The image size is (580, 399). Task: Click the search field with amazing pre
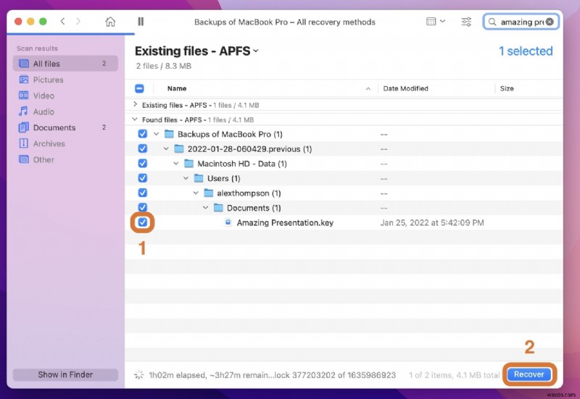coord(521,22)
